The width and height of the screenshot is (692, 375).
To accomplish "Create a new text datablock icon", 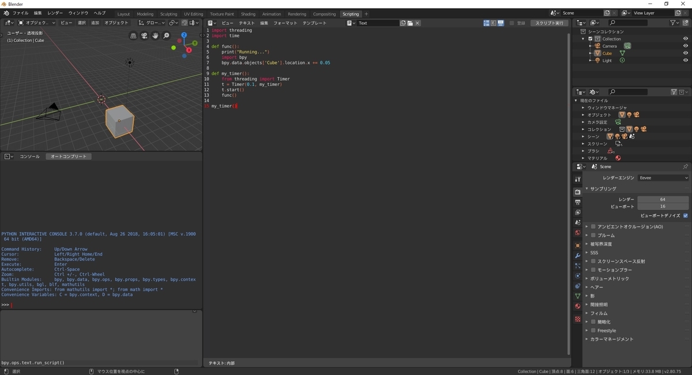I will (403, 23).
